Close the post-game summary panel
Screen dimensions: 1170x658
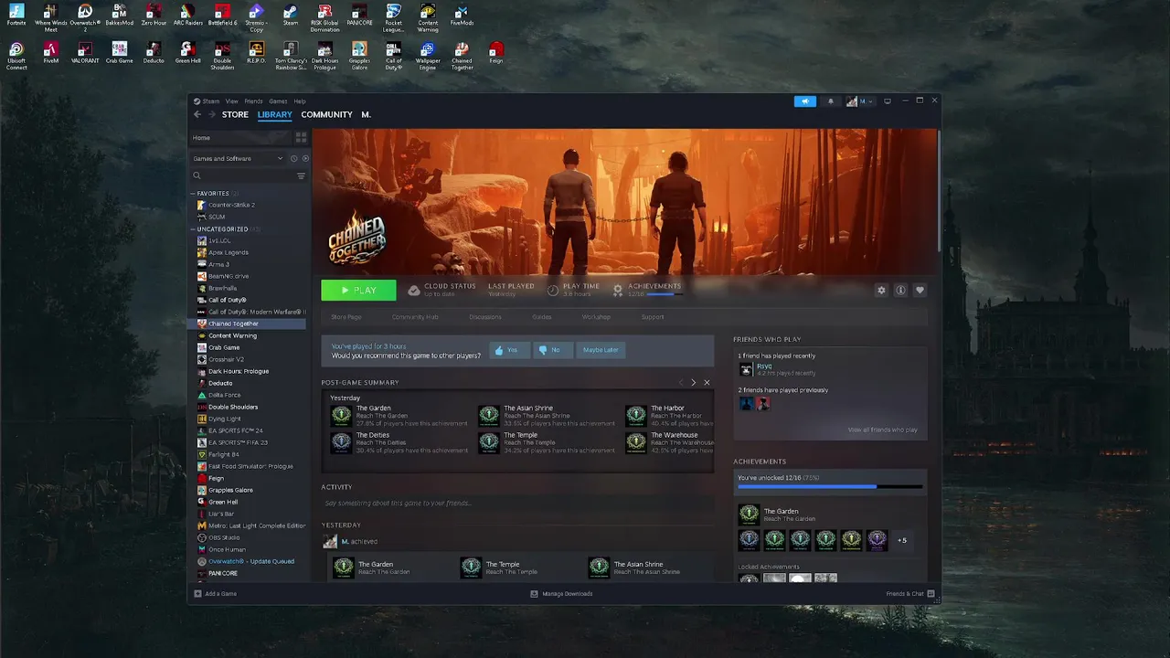[707, 382]
